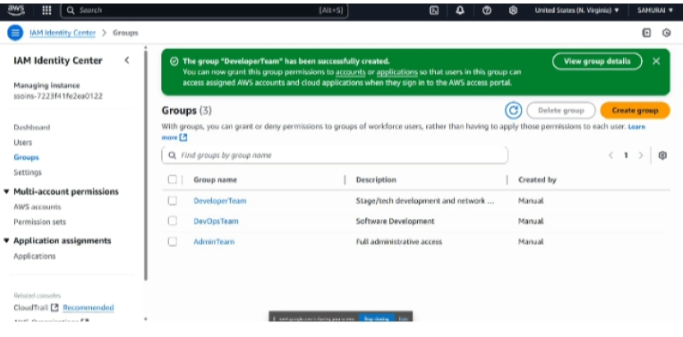Check the DeveloperTeam row checkbox
This screenshot has width=683, height=337.
pyautogui.click(x=172, y=200)
